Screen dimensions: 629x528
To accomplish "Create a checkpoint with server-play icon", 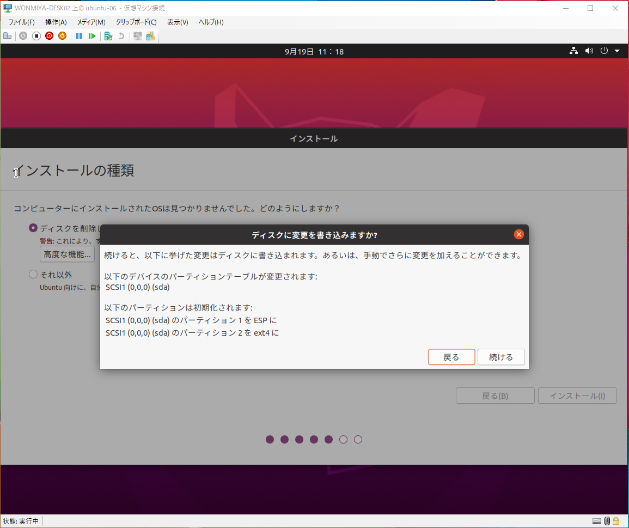I will point(108,36).
